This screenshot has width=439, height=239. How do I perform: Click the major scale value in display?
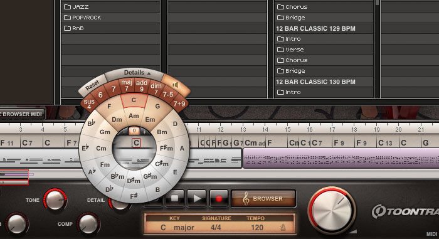point(184,228)
